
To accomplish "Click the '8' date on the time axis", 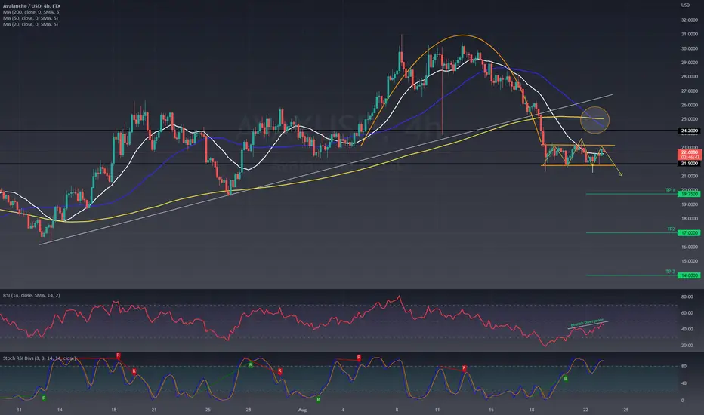I will pos(397,410).
